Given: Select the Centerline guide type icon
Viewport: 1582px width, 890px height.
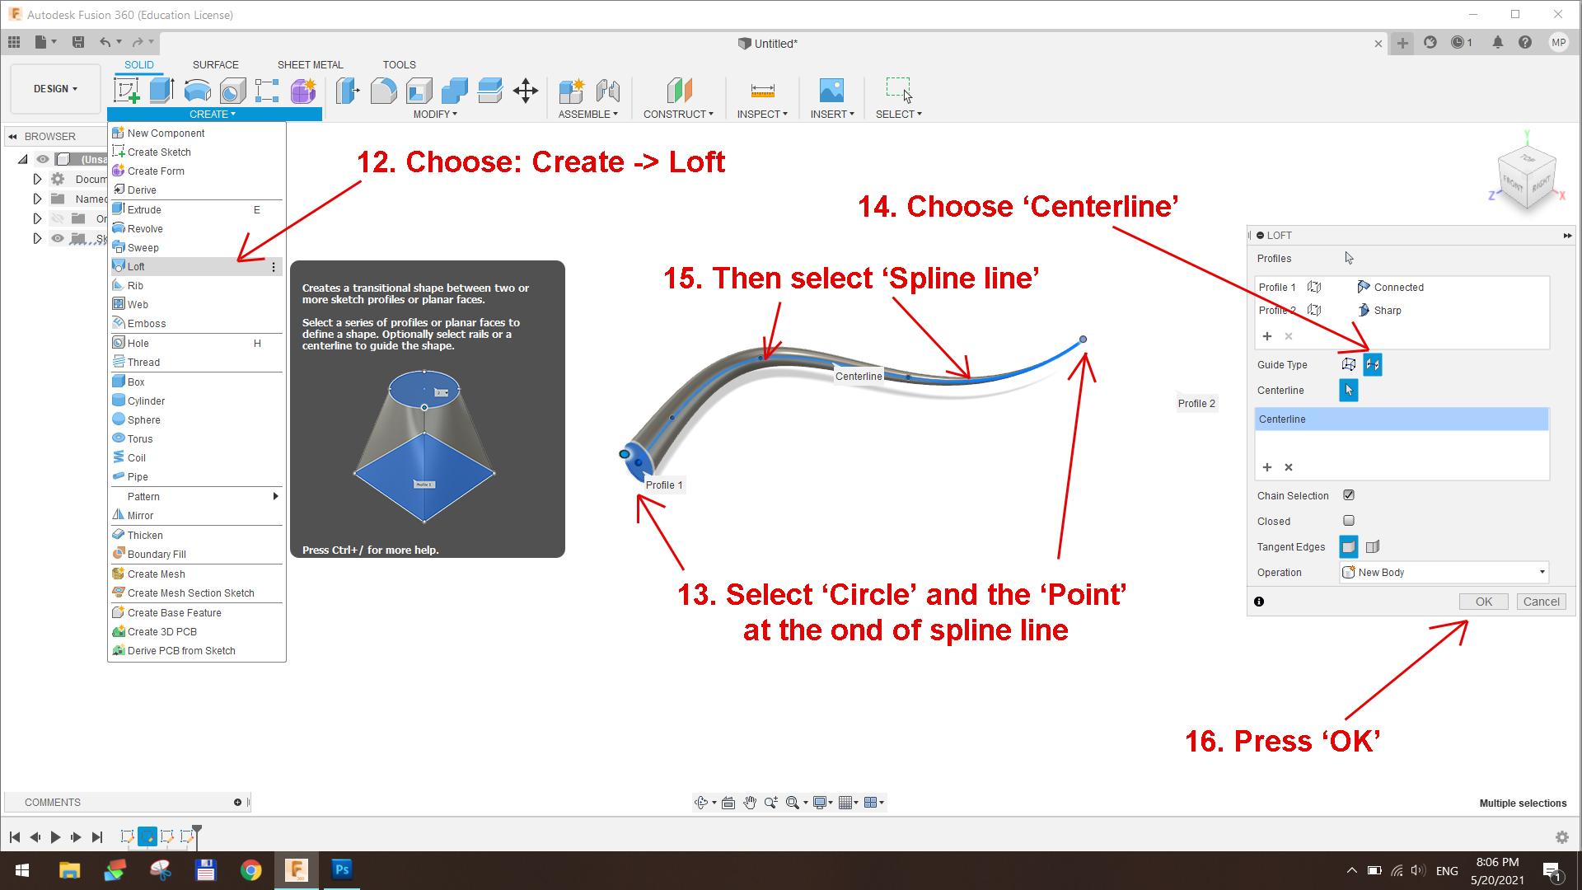Looking at the screenshot, I should pyautogui.click(x=1372, y=364).
